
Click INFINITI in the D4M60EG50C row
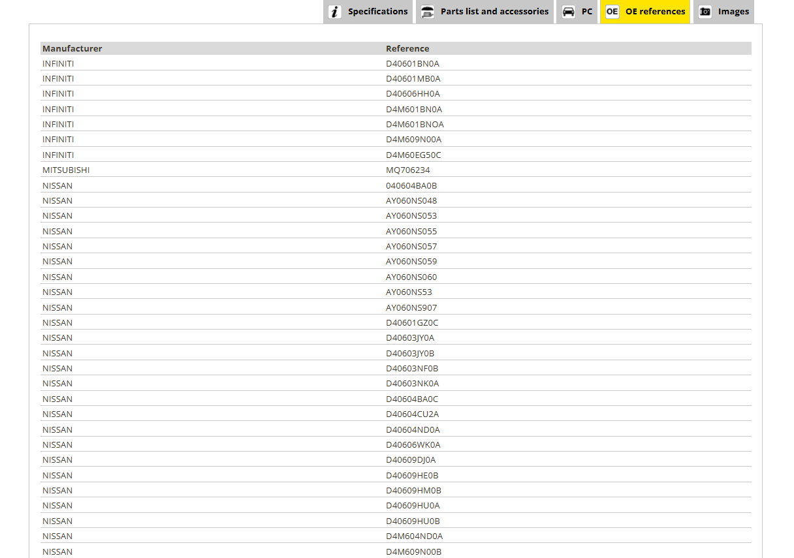[x=58, y=155]
